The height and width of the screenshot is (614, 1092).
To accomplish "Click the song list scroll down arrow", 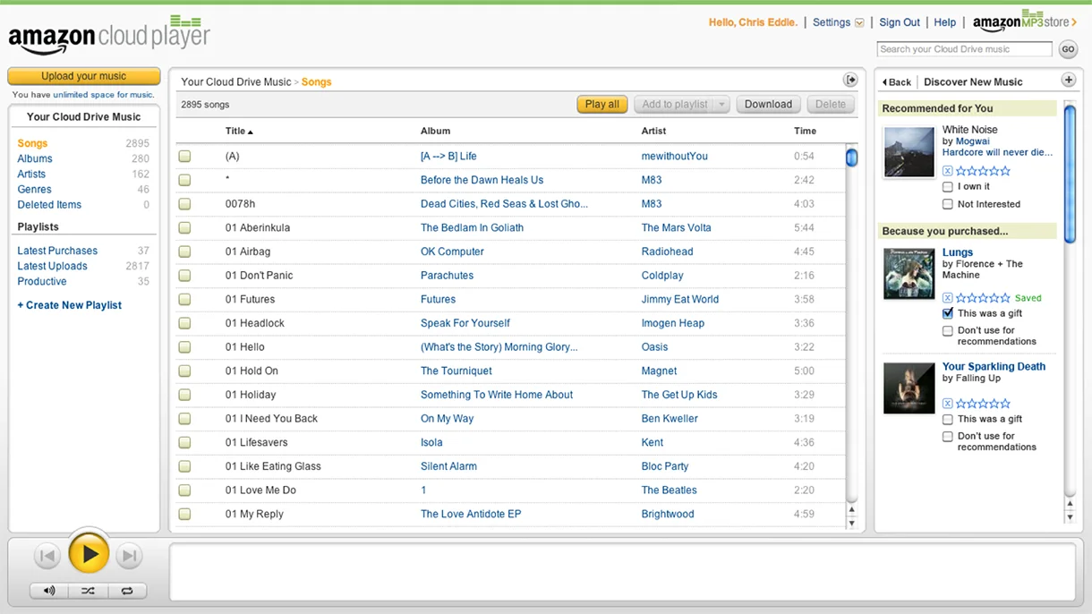I will tap(851, 523).
